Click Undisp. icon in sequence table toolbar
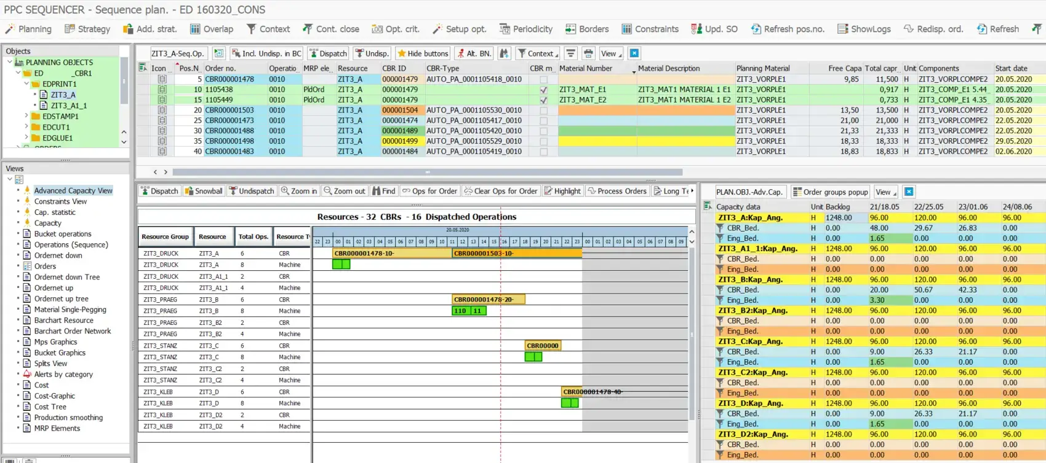The height and width of the screenshot is (463, 1046). pyautogui.click(x=372, y=53)
